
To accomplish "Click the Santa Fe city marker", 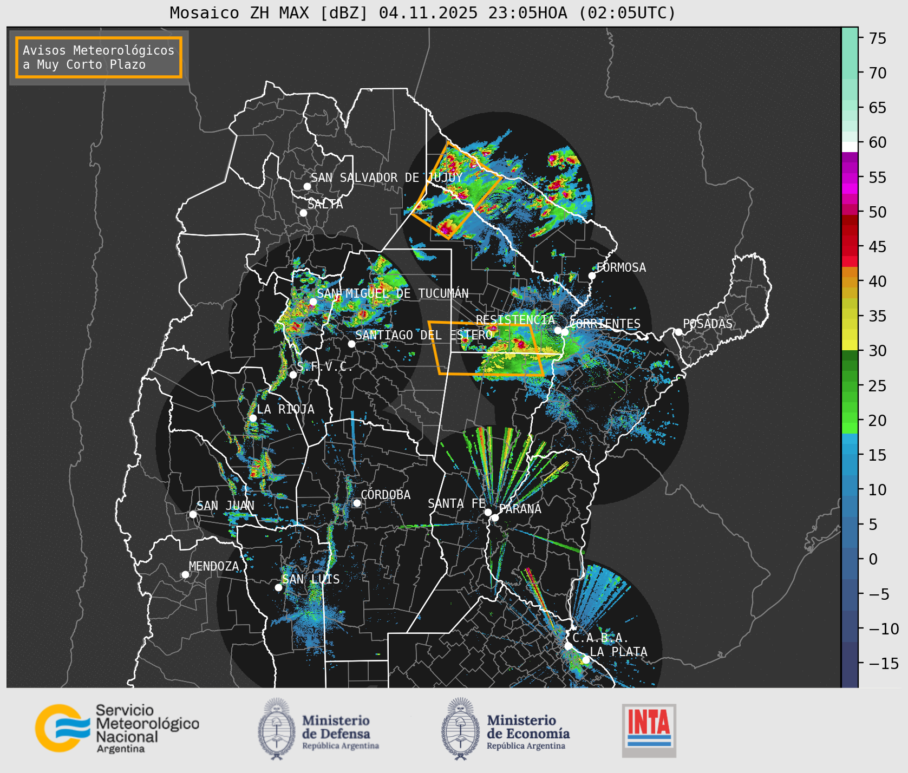I will click(x=488, y=512).
